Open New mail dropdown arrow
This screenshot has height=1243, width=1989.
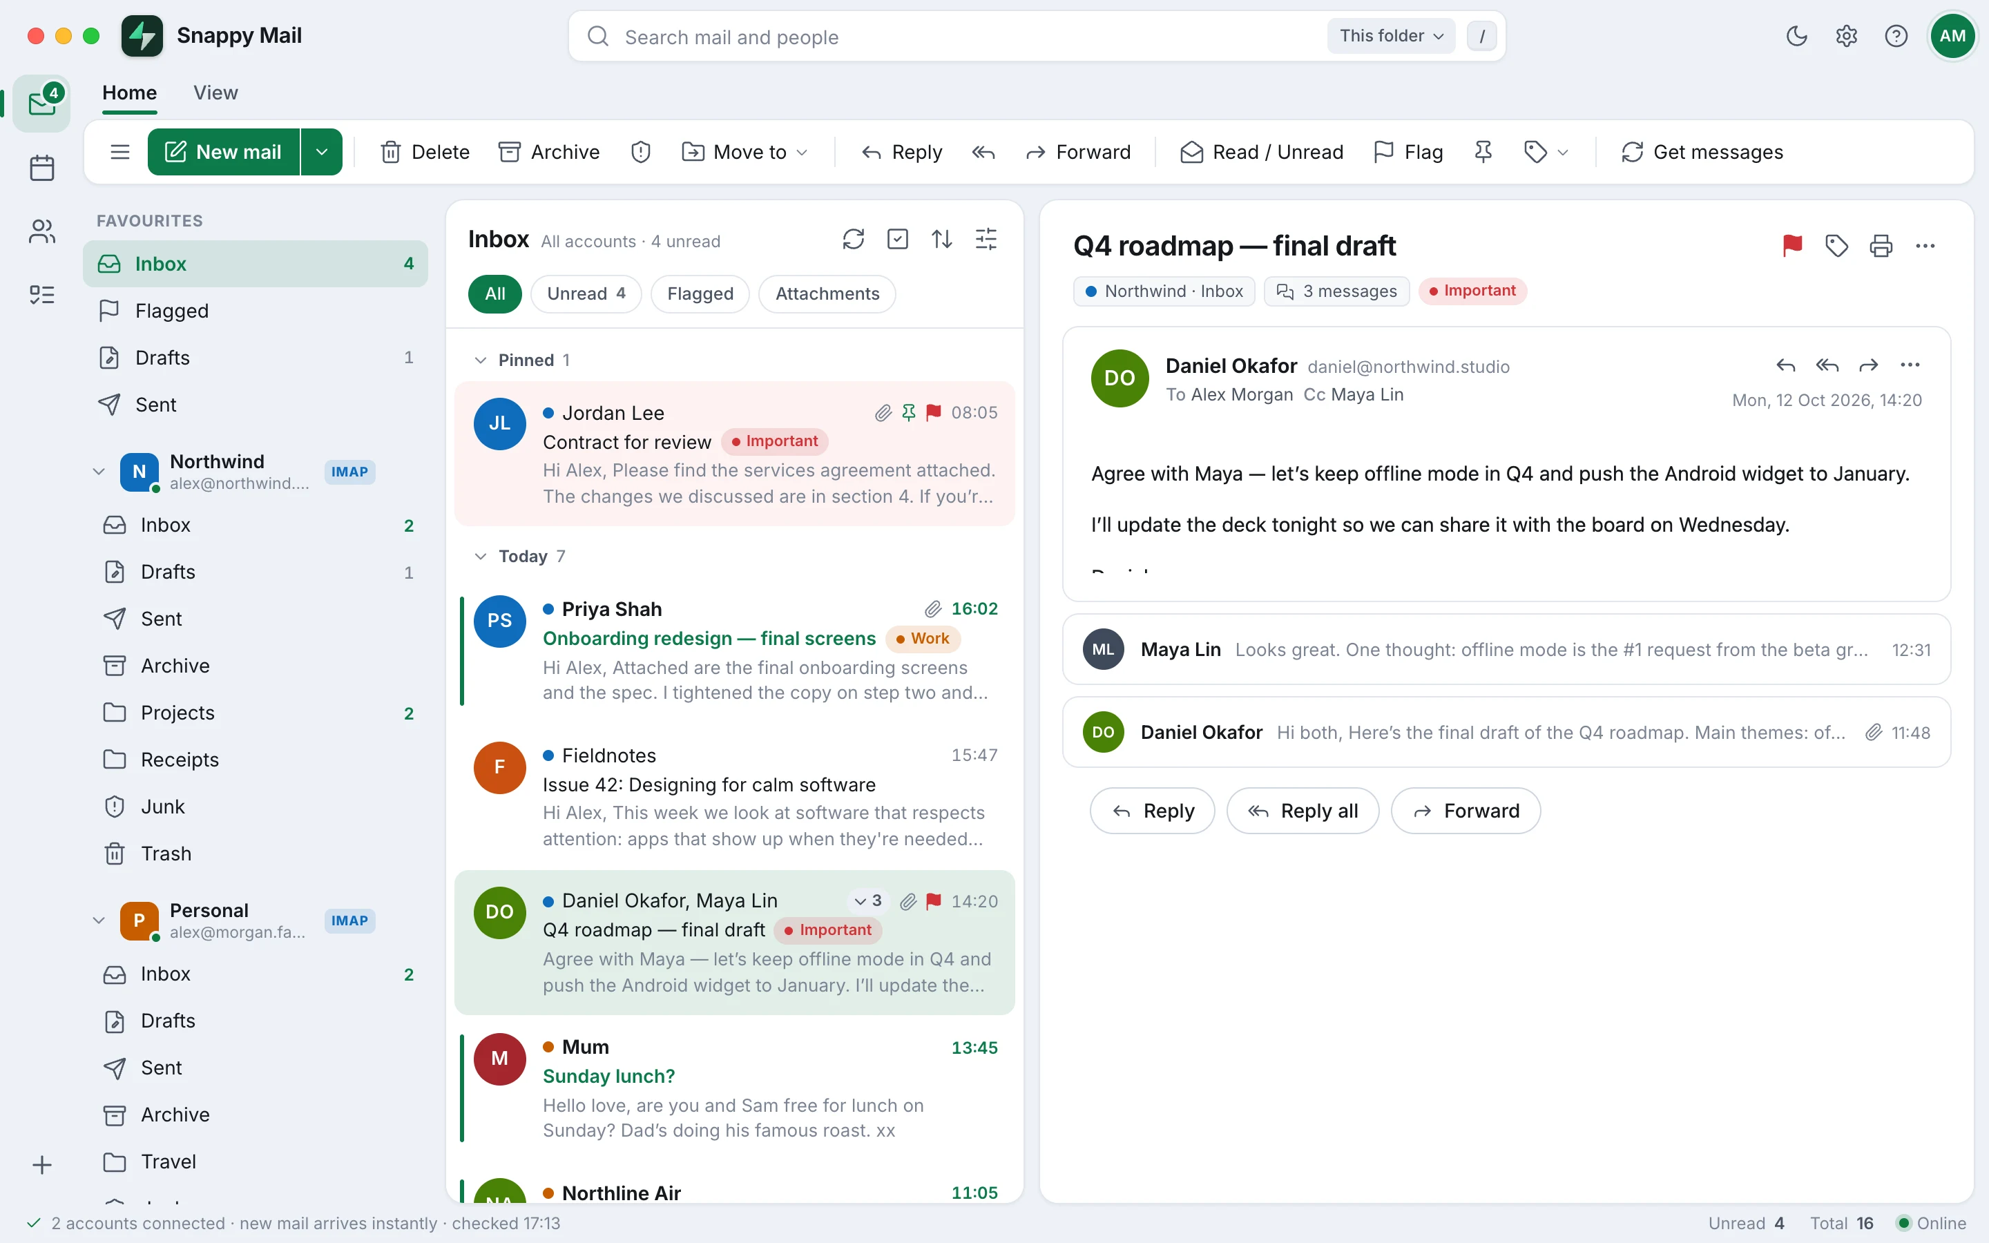[323, 152]
